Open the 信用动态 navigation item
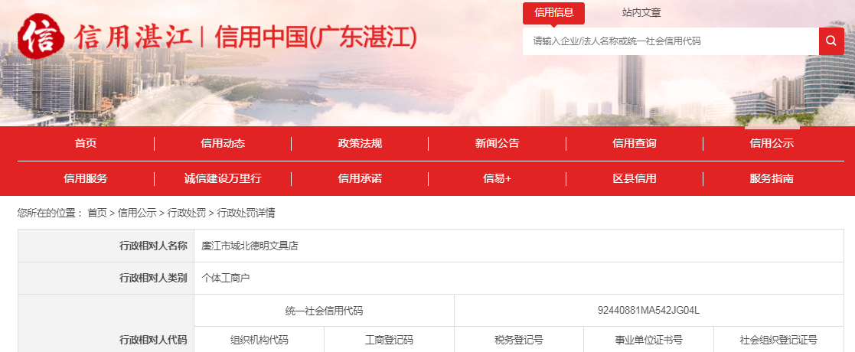This screenshot has height=352, width=855. point(223,143)
